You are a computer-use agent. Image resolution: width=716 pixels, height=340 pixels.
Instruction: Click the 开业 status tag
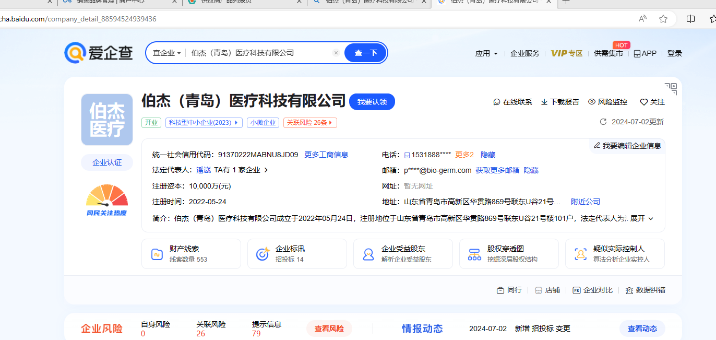[151, 123]
